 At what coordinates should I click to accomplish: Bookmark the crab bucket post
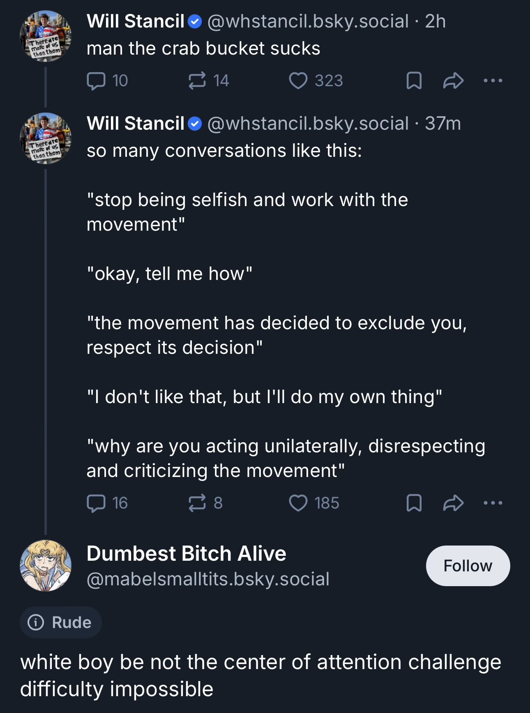point(414,80)
